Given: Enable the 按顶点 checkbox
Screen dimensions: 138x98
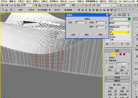Looking at the screenshot, I should coord(107,58).
